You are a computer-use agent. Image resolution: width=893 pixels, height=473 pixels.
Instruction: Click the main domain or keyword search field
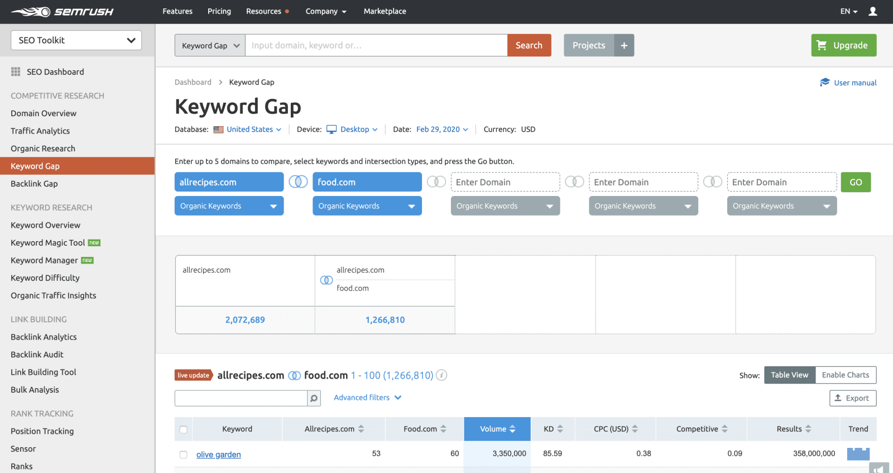point(376,45)
